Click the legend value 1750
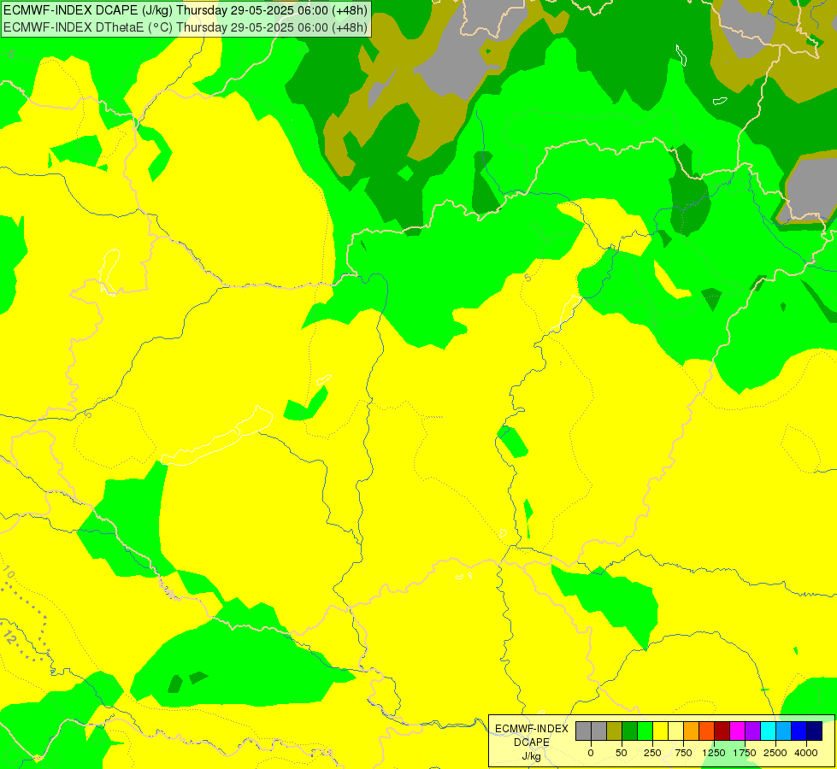 (744, 753)
